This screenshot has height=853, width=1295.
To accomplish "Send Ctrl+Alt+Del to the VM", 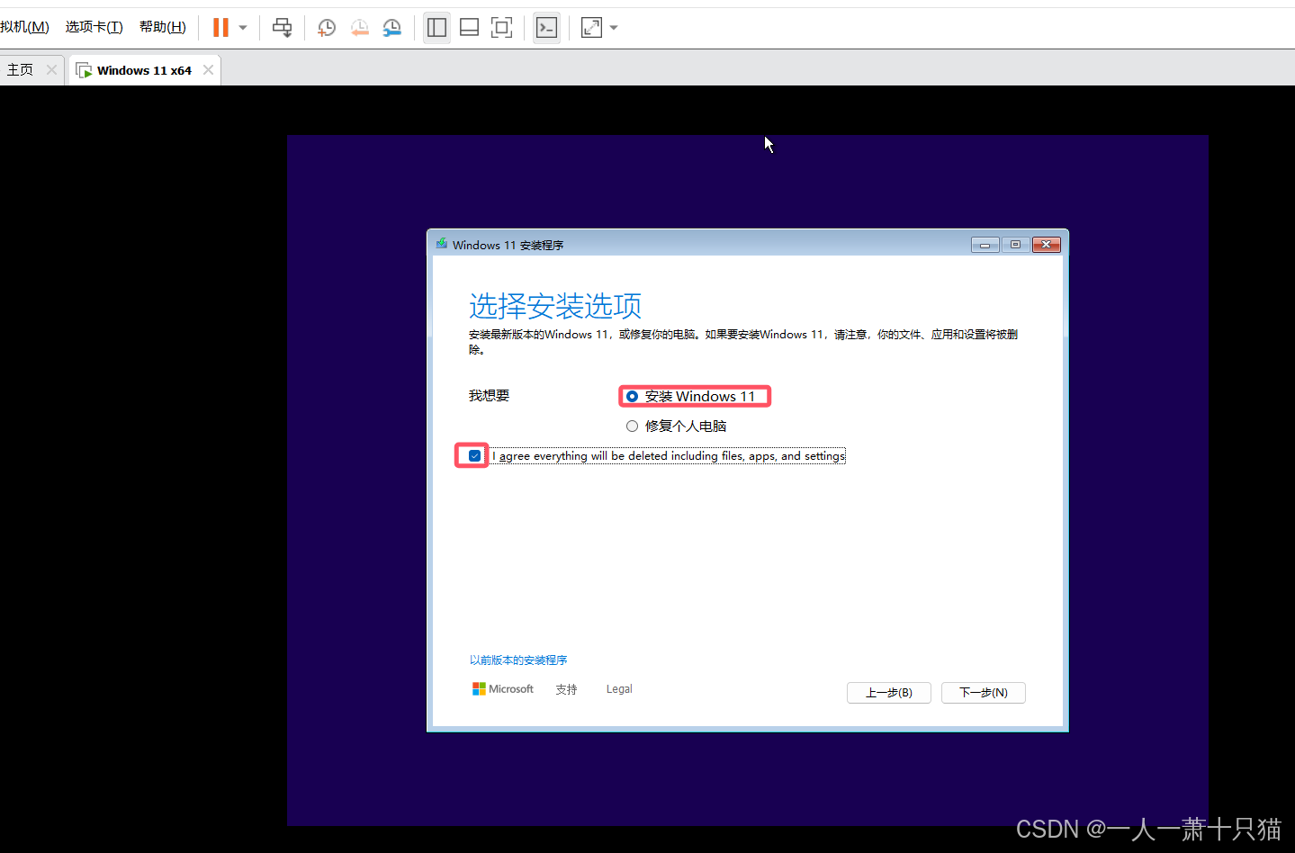I will (x=282, y=28).
